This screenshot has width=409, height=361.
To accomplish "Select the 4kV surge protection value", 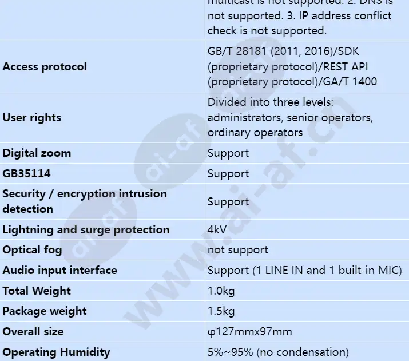I will click(x=217, y=230).
